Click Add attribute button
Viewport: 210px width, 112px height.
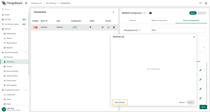(120, 102)
